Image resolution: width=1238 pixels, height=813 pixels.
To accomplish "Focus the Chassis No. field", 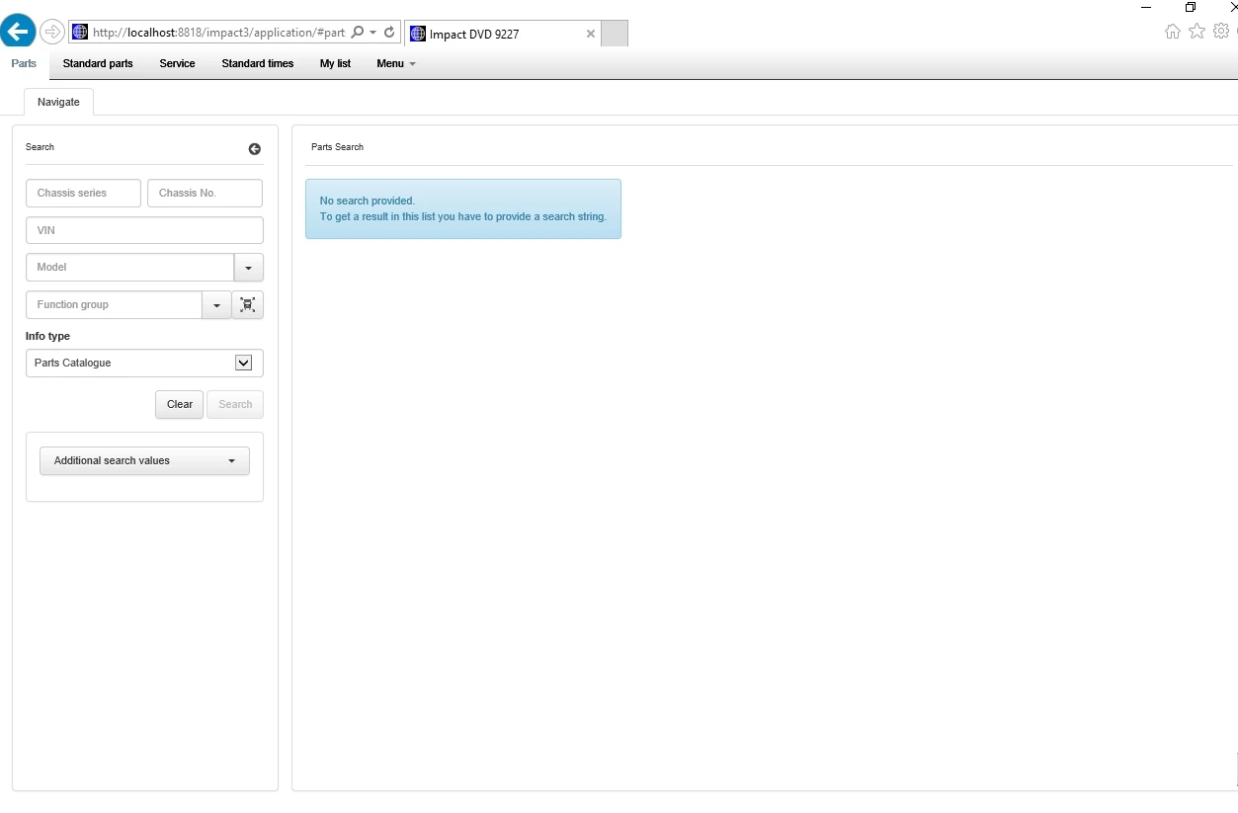I will pos(205,194).
